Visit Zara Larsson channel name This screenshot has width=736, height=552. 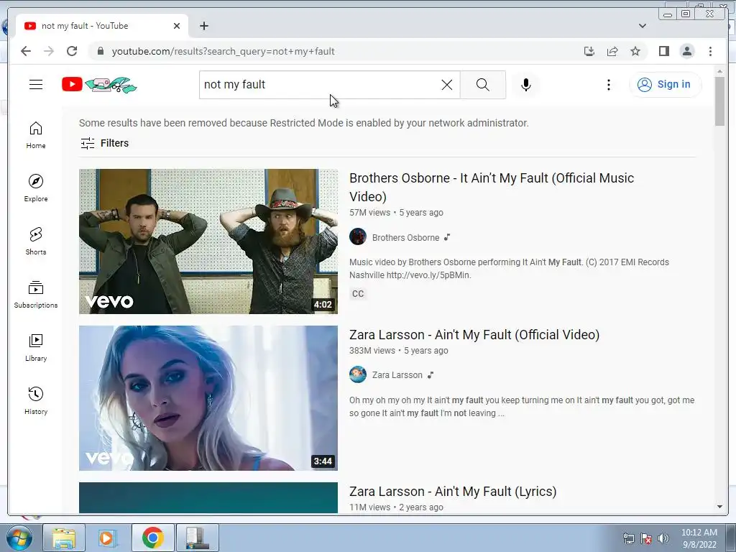pyautogui.click(x=397, y=375)
